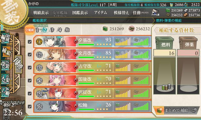Open 戦績表示 records menu

tap(41, 12)
